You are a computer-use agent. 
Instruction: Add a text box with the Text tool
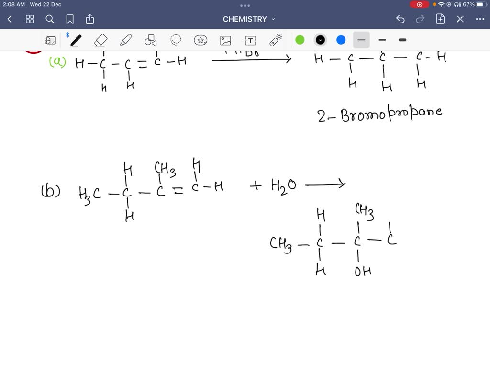coord(251,40)
